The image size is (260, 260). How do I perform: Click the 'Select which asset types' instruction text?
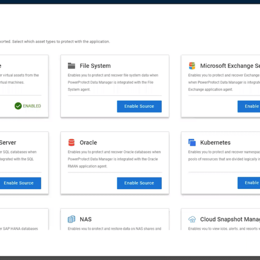coord(61,41)
